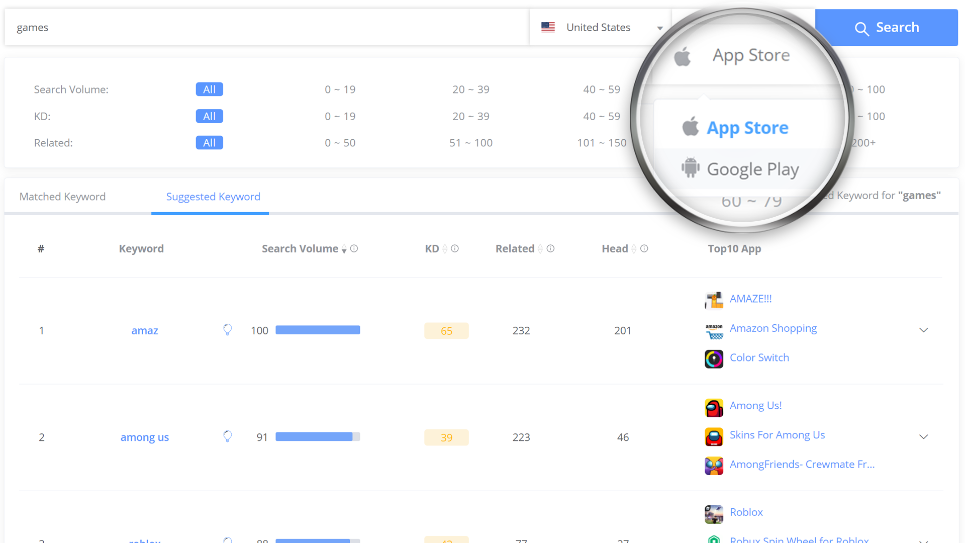Click the info icon next to Search Volume
This screenshot has width=965, height=543.
pyautogui.click(x=354, y=248)
